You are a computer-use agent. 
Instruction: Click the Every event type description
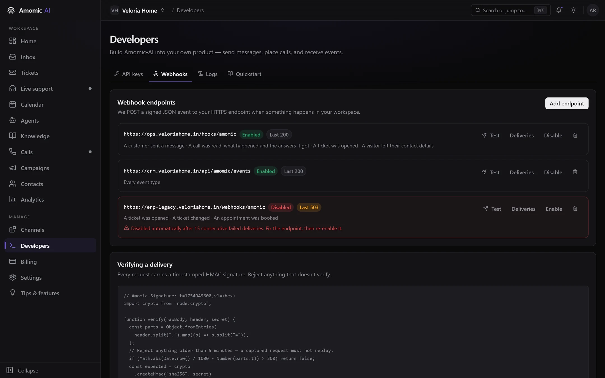(142, 182)
